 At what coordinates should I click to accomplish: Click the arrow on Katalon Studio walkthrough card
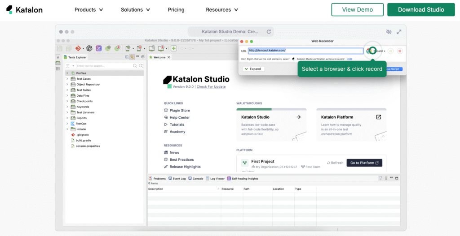[299, 117]
